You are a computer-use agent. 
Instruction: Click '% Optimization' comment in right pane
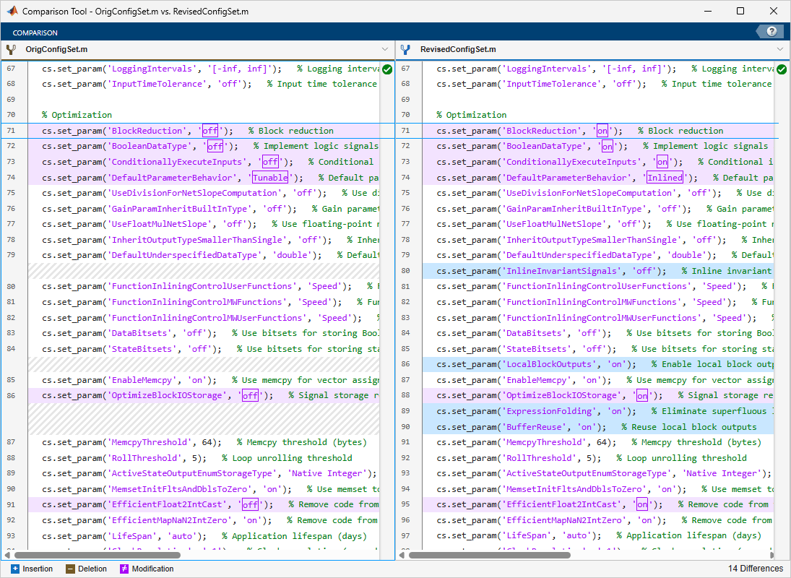click(471, 115)
